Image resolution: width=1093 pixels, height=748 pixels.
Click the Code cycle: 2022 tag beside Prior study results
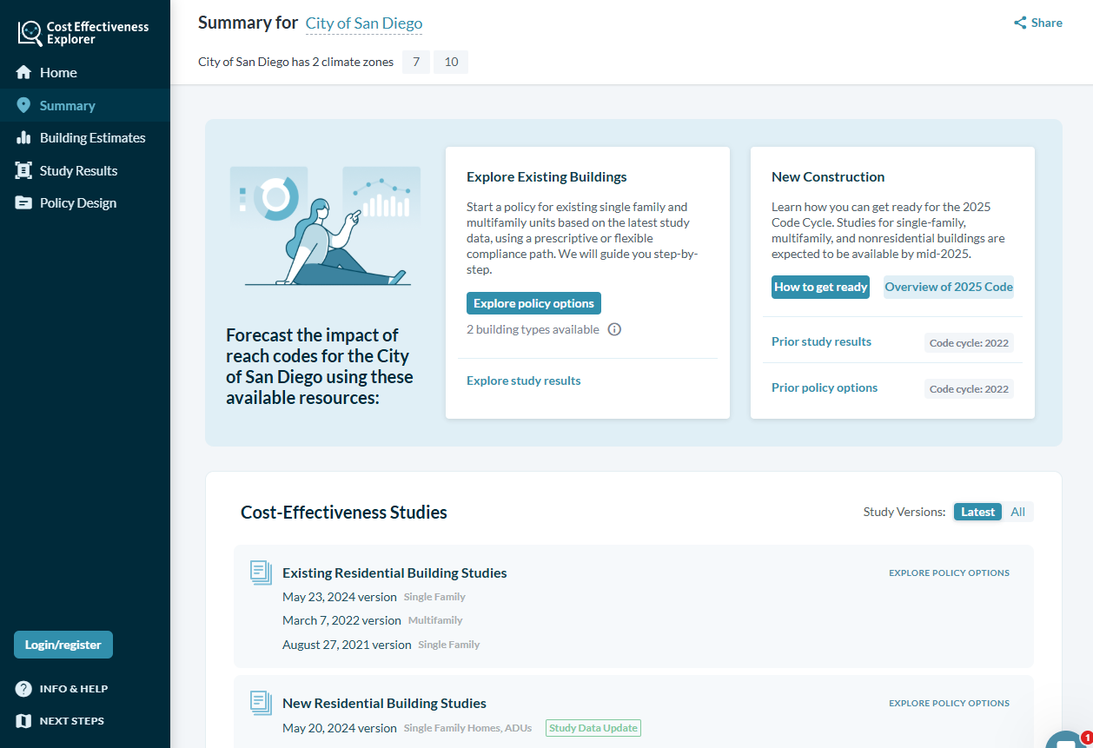click(969, 342)
